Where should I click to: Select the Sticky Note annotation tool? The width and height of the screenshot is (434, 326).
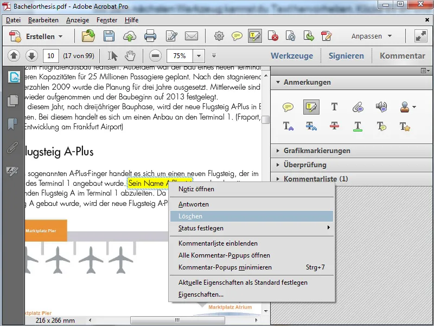pos(289,106)
